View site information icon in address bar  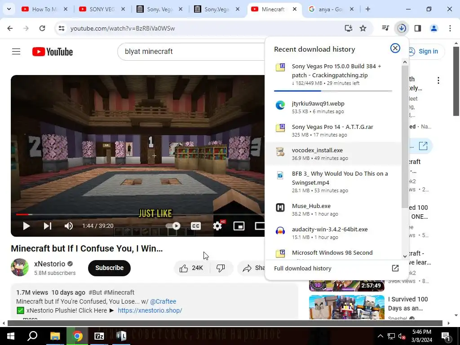pos(61,28)
